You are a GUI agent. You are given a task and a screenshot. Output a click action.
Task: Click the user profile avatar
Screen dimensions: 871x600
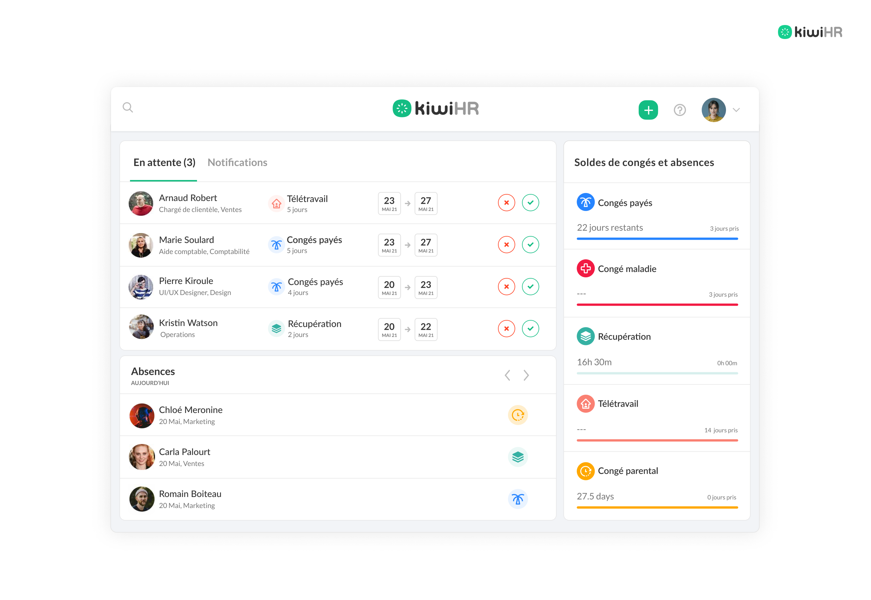713,110
